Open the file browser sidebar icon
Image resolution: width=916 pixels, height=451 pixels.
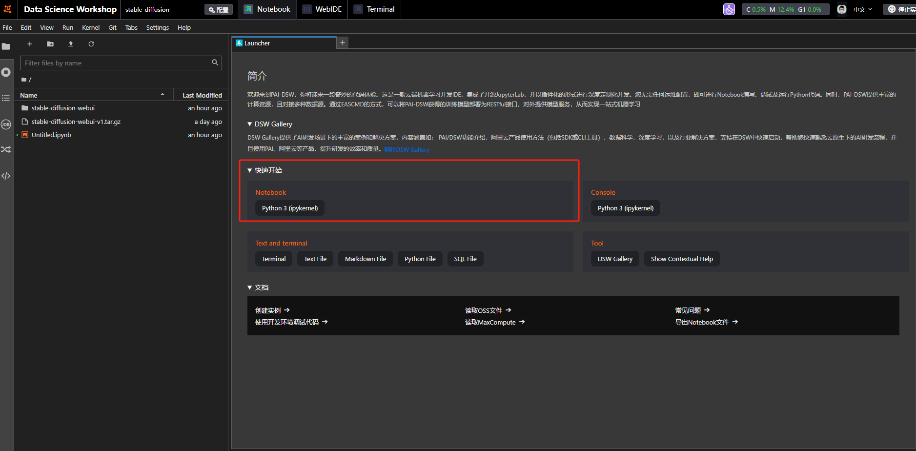[6, 46]
